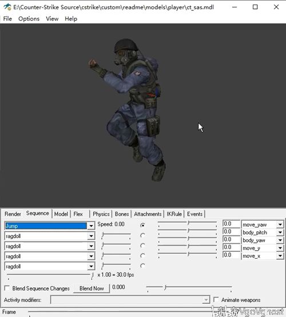Screen dimensions: 286x317
Task: Expand the second ragdoll sequence dropdown
Action: (x=91, y=246)
